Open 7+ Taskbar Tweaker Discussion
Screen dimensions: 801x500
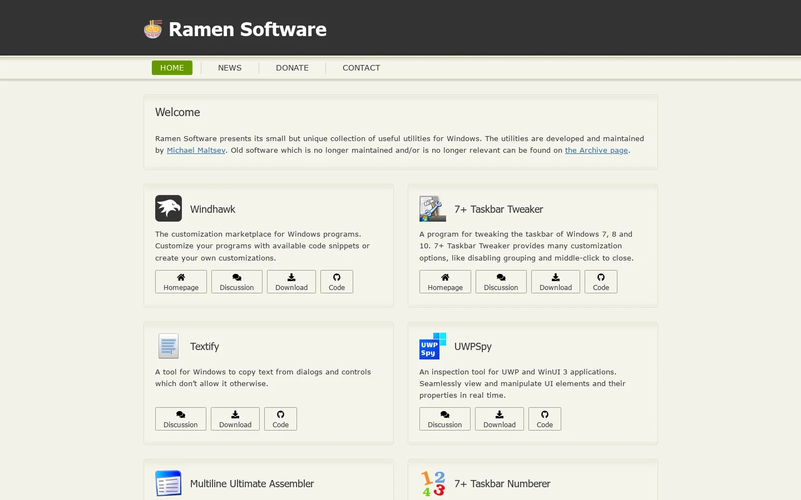point(501,282)
